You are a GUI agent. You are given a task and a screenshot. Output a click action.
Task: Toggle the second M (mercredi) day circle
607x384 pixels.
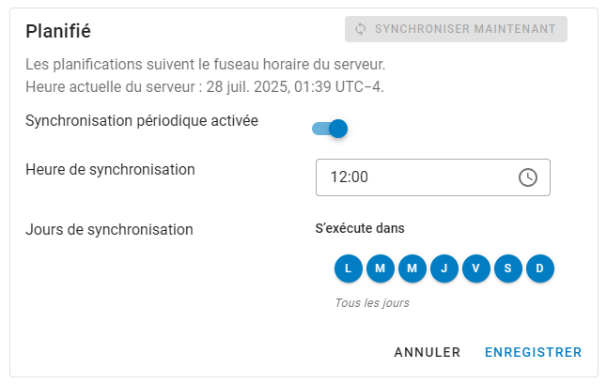[412, 269]
